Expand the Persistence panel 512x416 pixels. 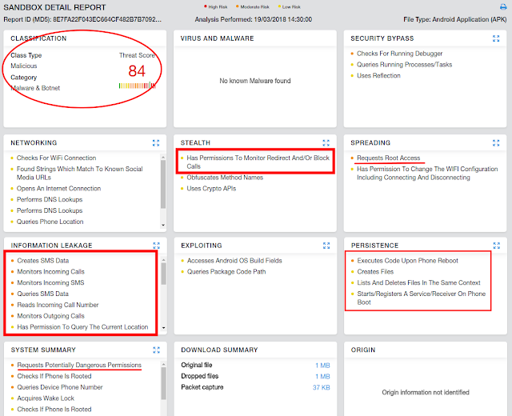coord(498,246)
